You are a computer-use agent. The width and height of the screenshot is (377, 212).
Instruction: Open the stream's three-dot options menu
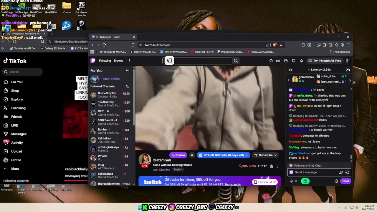277,166
